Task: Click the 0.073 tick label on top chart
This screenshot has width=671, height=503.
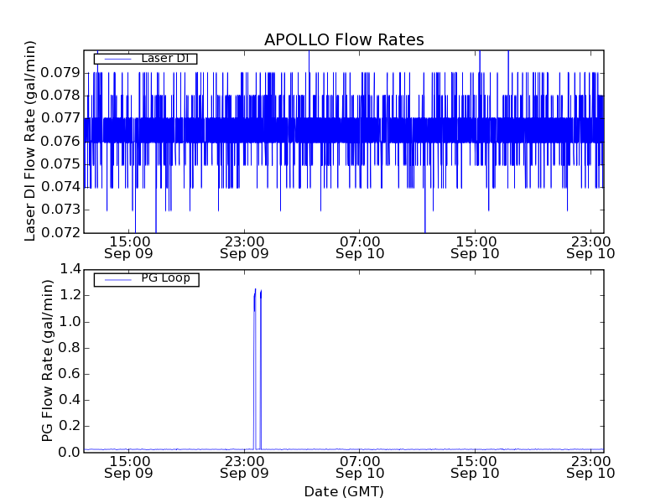Action: [x=60, y=210]
